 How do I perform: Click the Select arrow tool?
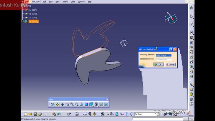point(191,16)
